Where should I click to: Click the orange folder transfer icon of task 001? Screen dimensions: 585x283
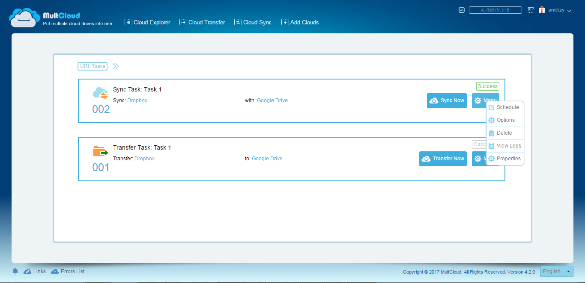click(100, 151)
